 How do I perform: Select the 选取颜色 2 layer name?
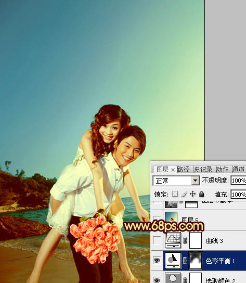click(221, 280)
